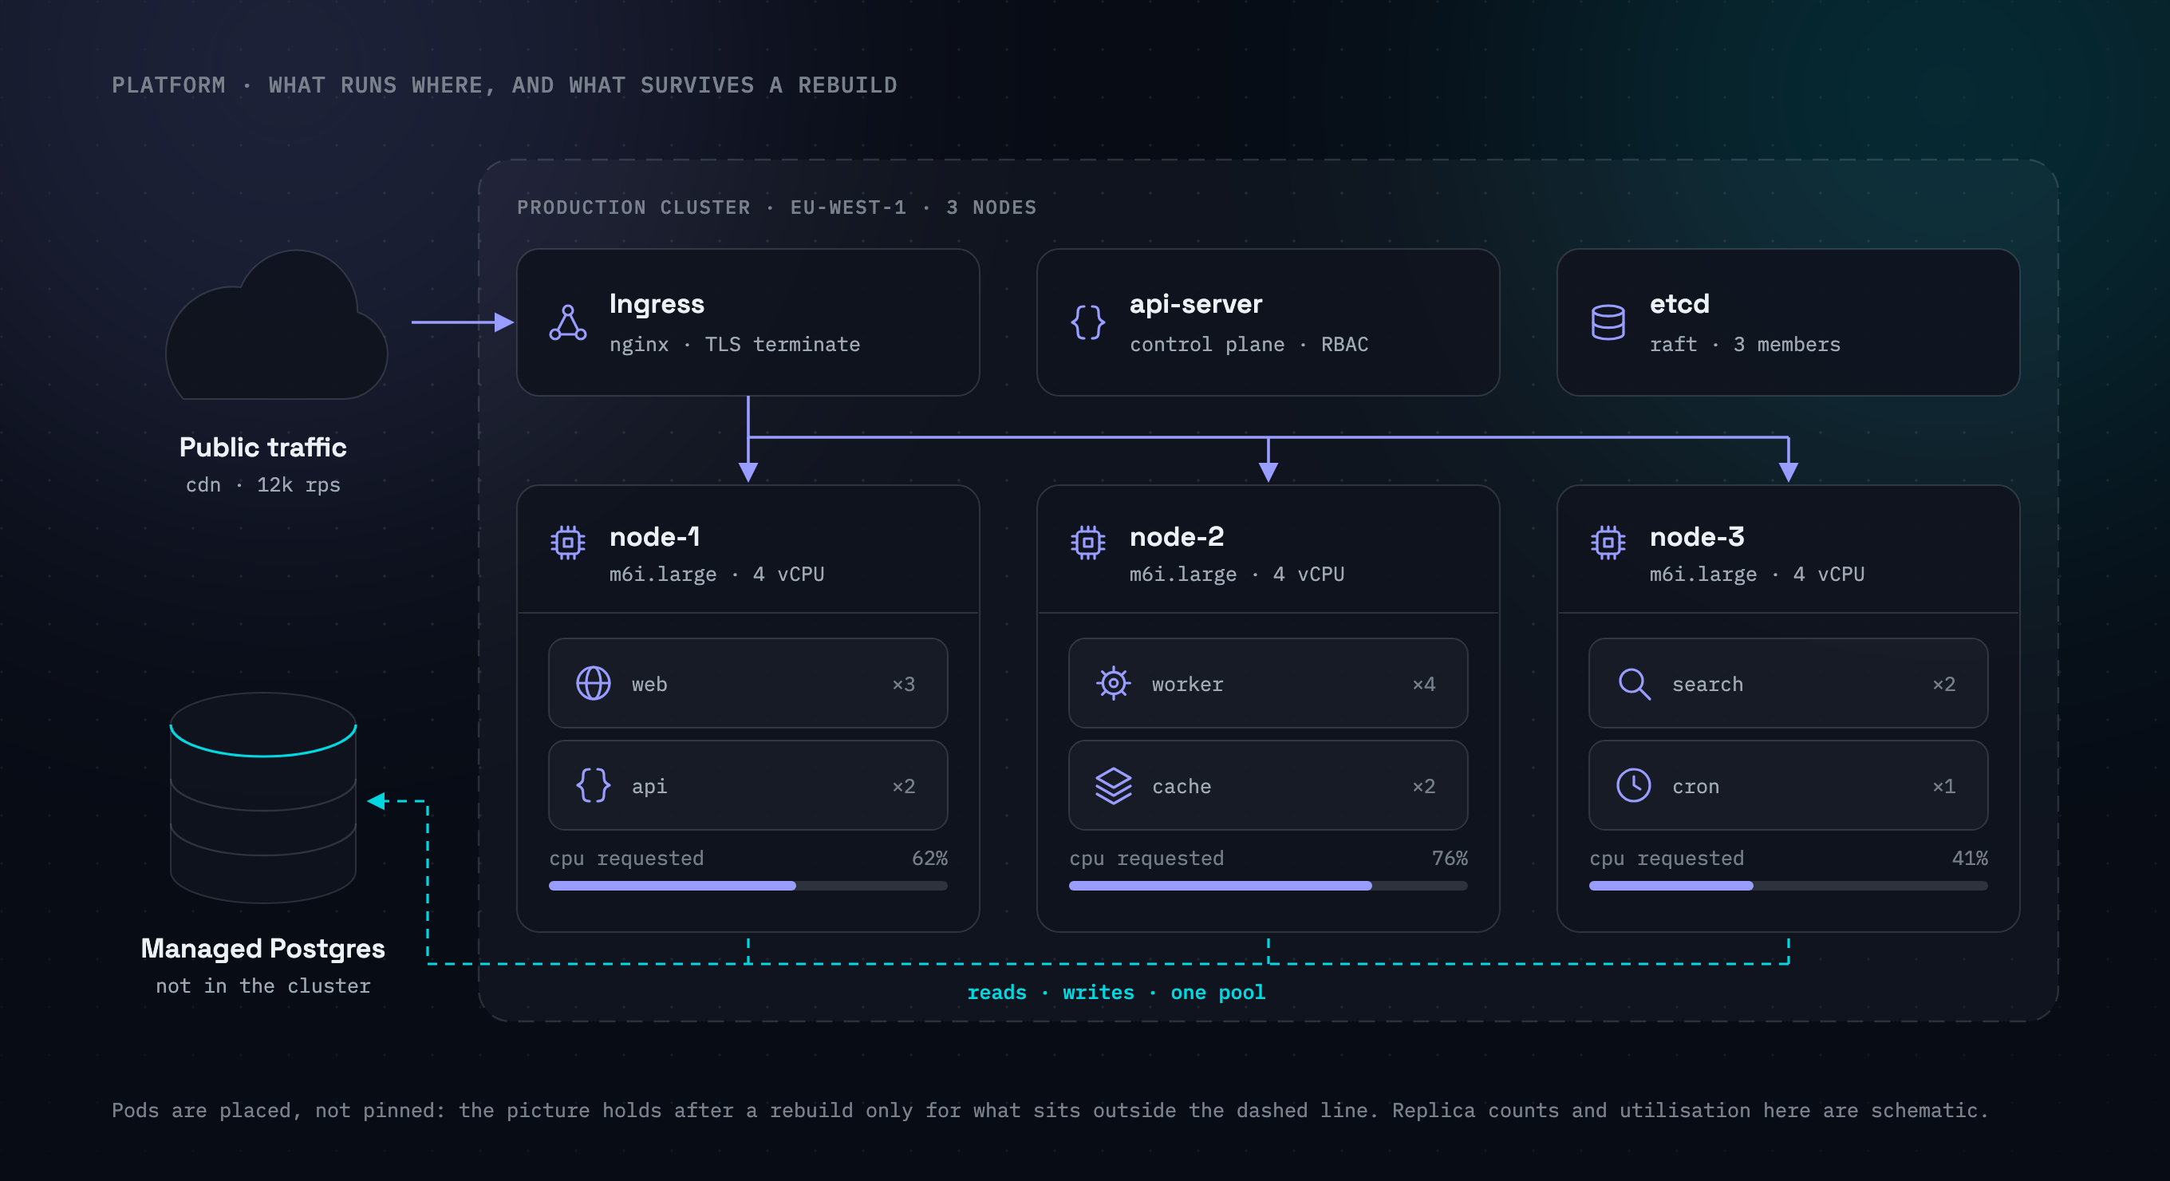The height and width of the screenshot is (1181, 2170).
Task: Click the 41% cpu value
Action: (x=1971, y=859)
